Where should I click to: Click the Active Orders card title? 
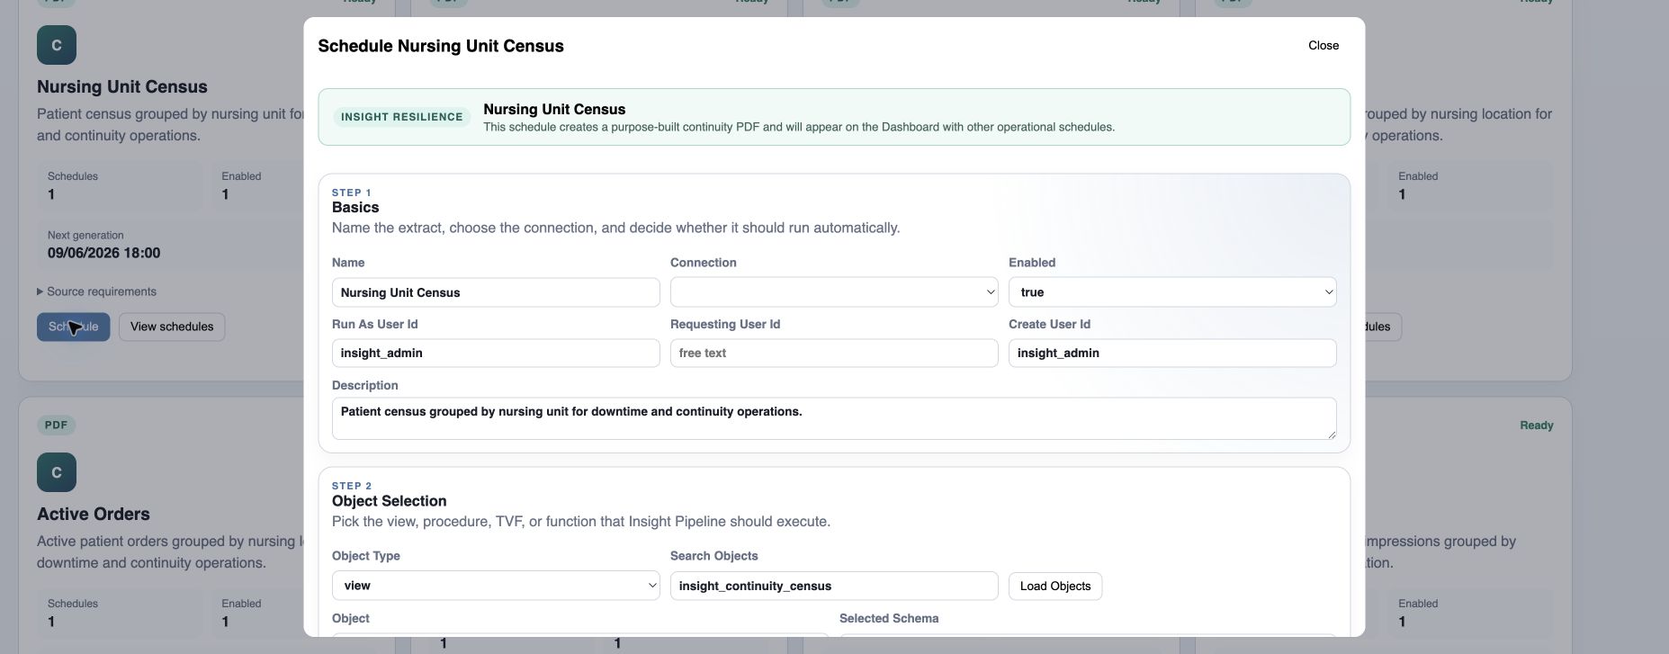[94, 515]
